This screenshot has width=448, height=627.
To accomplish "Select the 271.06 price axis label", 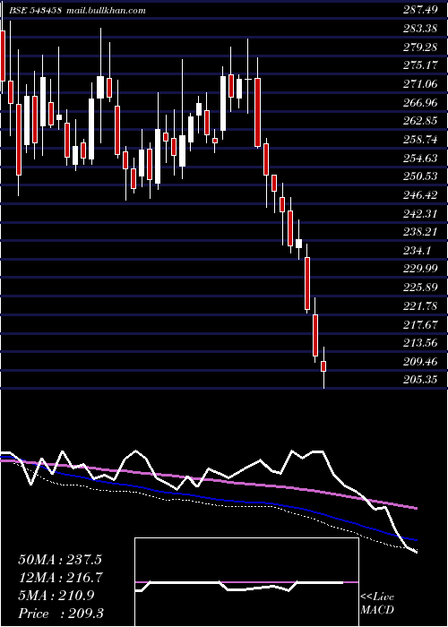I will 420,84.
